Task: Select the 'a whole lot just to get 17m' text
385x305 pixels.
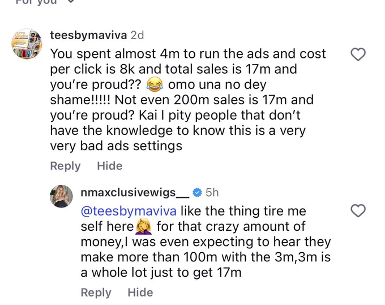Action: pyautogui.click(x=161, y=273)
